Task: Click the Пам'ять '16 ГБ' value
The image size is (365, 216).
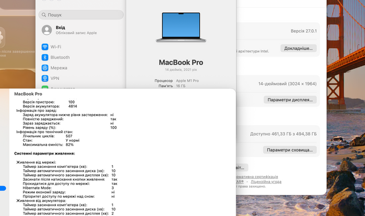Action: coord(181,86)
